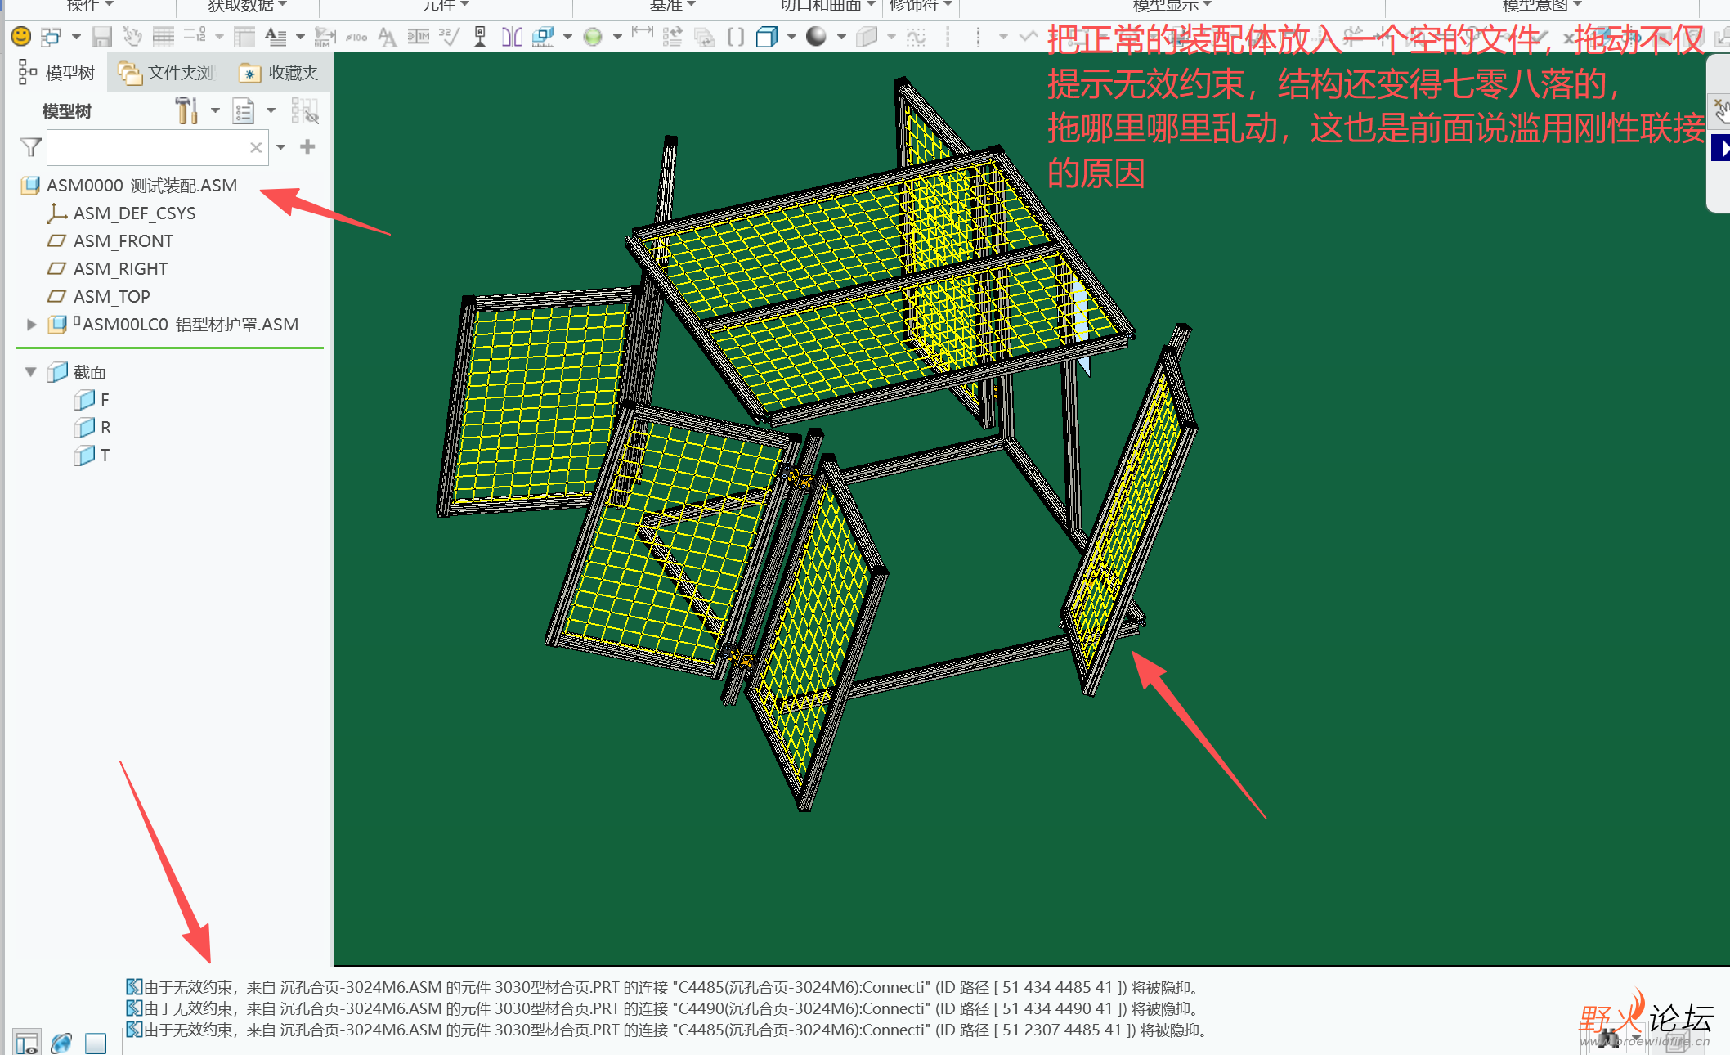Viewport: 1730px width, 1055px height.
Task: Click the browser globe icon in status bar
Action: coord(61,1043)
